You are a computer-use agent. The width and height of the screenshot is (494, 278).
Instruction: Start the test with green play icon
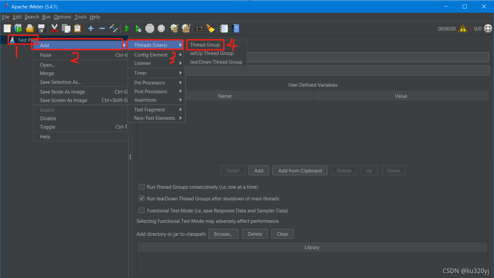[x=127, y=29]
